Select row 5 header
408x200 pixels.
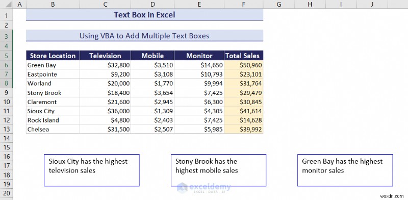tap(7, 56)
